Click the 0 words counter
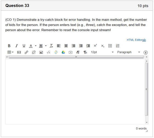 pos(141,128)
